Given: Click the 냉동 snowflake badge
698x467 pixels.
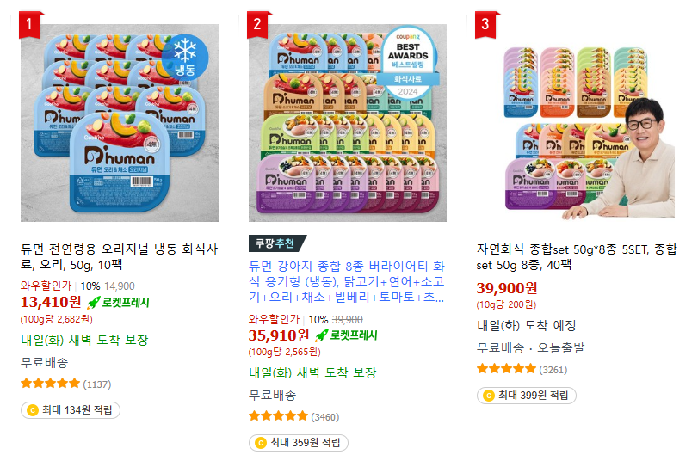Looking at the screenshot, I should pos(185,58).
